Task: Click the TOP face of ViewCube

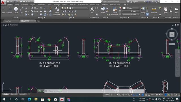Action: [172, 34]
